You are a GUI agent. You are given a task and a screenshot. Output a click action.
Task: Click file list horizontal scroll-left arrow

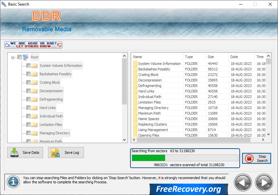[134, 140]
